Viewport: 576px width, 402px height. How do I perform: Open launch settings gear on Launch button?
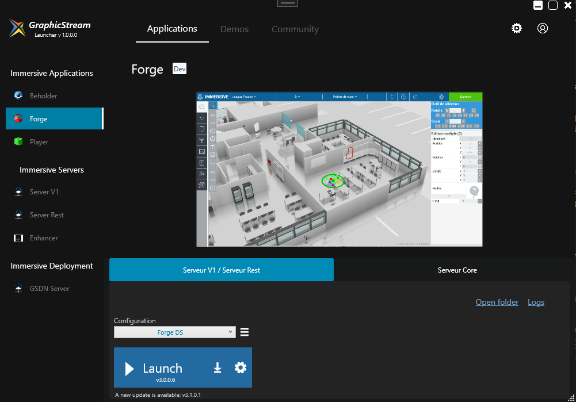241,367
